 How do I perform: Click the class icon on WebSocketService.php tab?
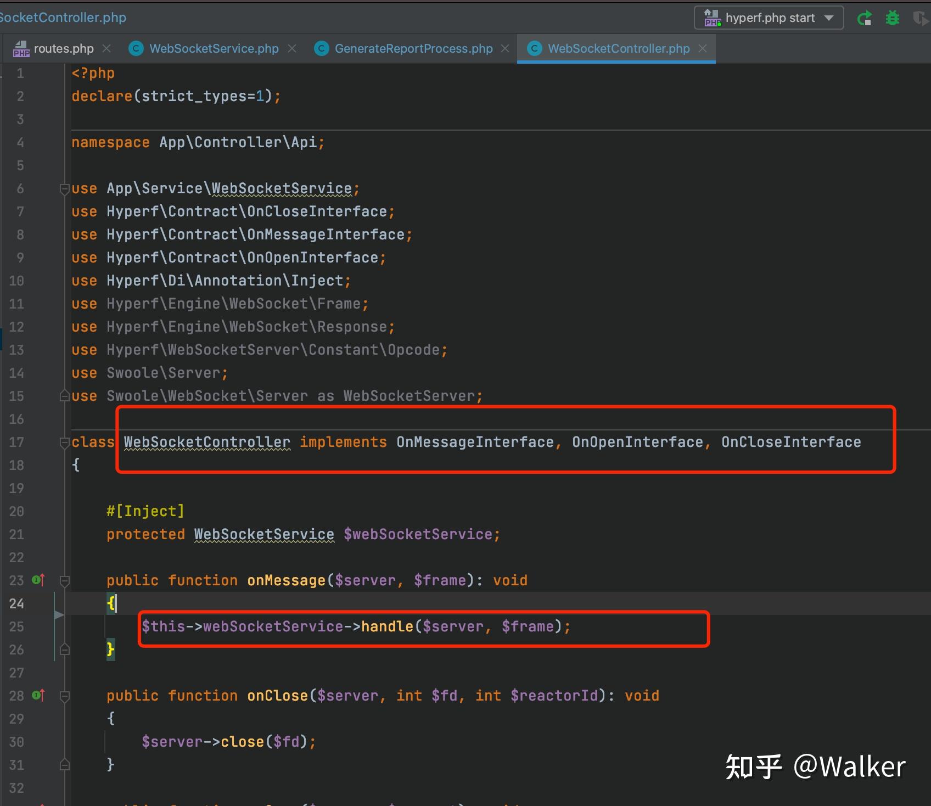click(136, 48)
